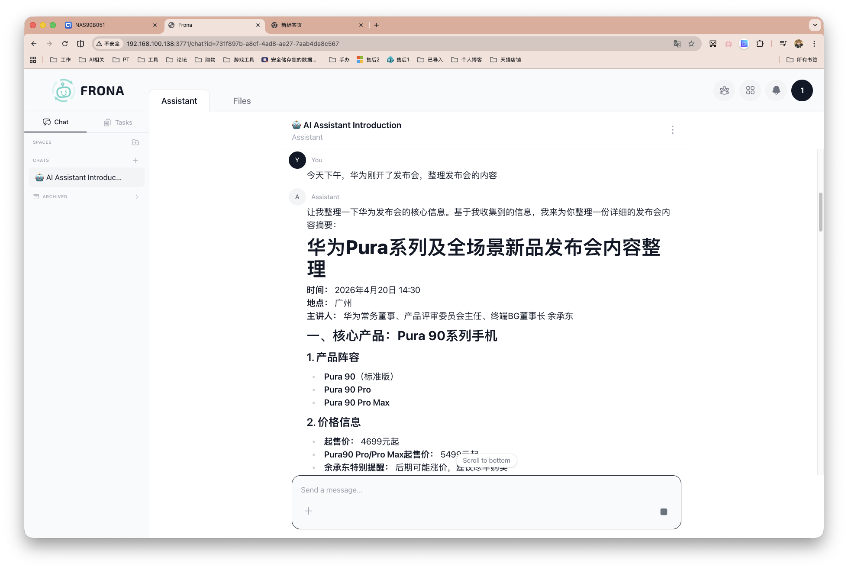Click the FRONA robot logo

(x=63, y=90)
